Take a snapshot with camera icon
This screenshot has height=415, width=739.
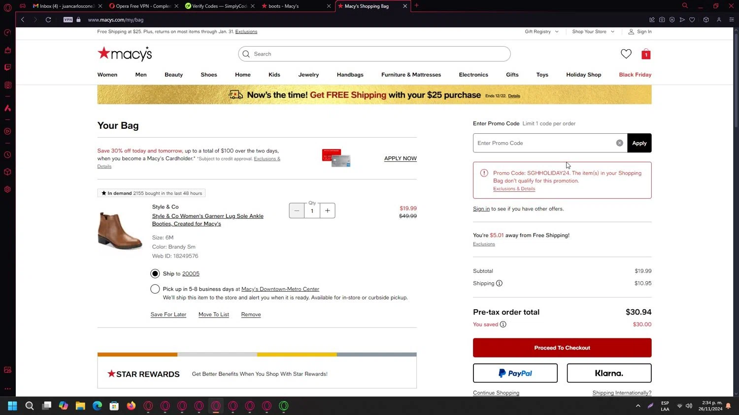click(x=662, y=20)
